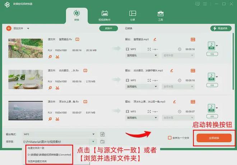Viewport: 237px width, 165px height.
Task: Open info icon for third FLV source file
Action: (85, 102)
